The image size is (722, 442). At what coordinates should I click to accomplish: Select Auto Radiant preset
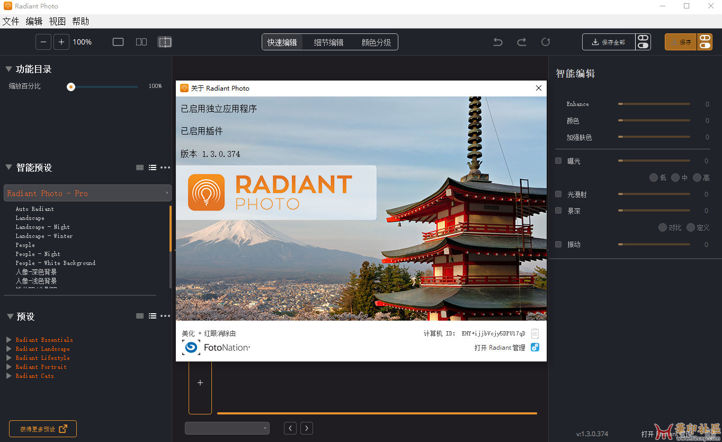click(35, 209)
